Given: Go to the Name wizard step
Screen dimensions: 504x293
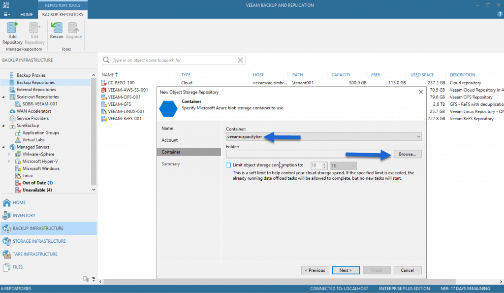Looking at the screenshot, I should [x=167, y=129].
